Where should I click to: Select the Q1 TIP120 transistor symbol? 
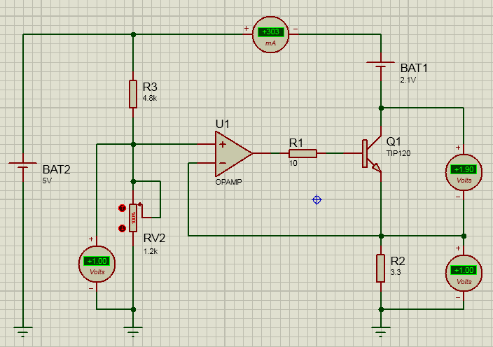(373, 153)
